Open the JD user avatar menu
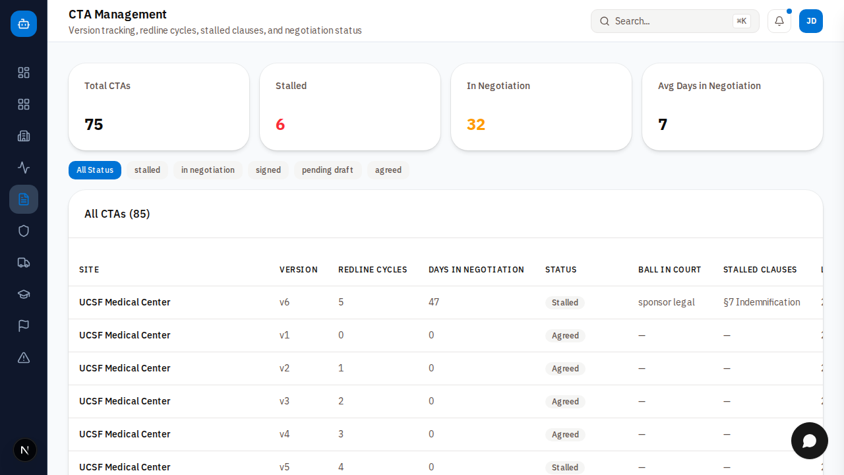This screenshot has height=475, width=844. point(811,21)
